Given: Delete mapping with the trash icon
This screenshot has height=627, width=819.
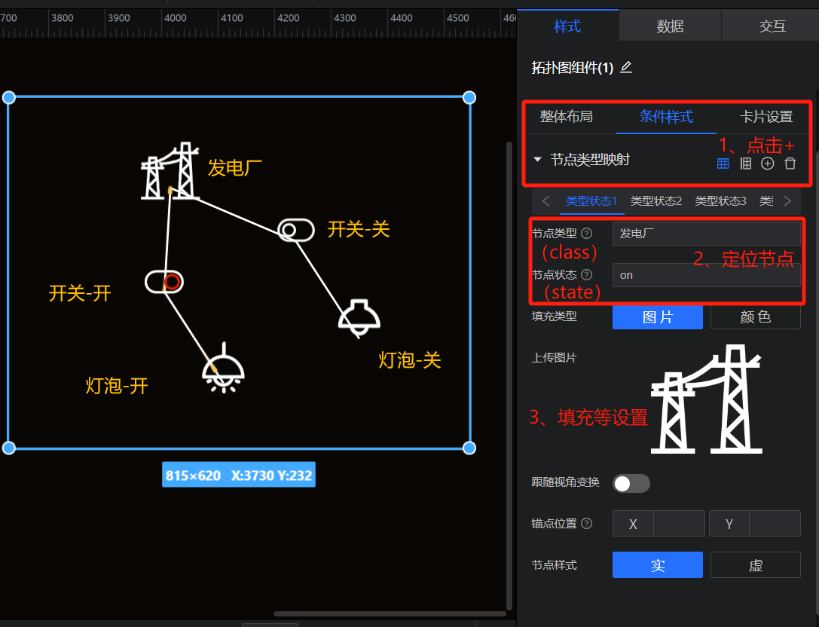Looking at the screenshot, I should click(x=790, y=164).
